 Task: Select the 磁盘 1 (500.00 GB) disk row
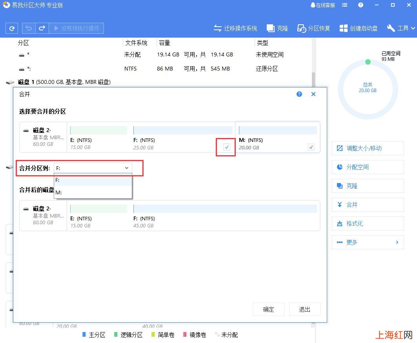157,82
